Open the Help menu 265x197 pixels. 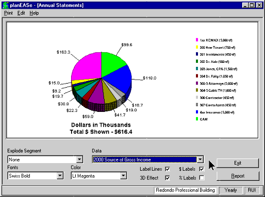pyautogui.click(x=34, y=13)
